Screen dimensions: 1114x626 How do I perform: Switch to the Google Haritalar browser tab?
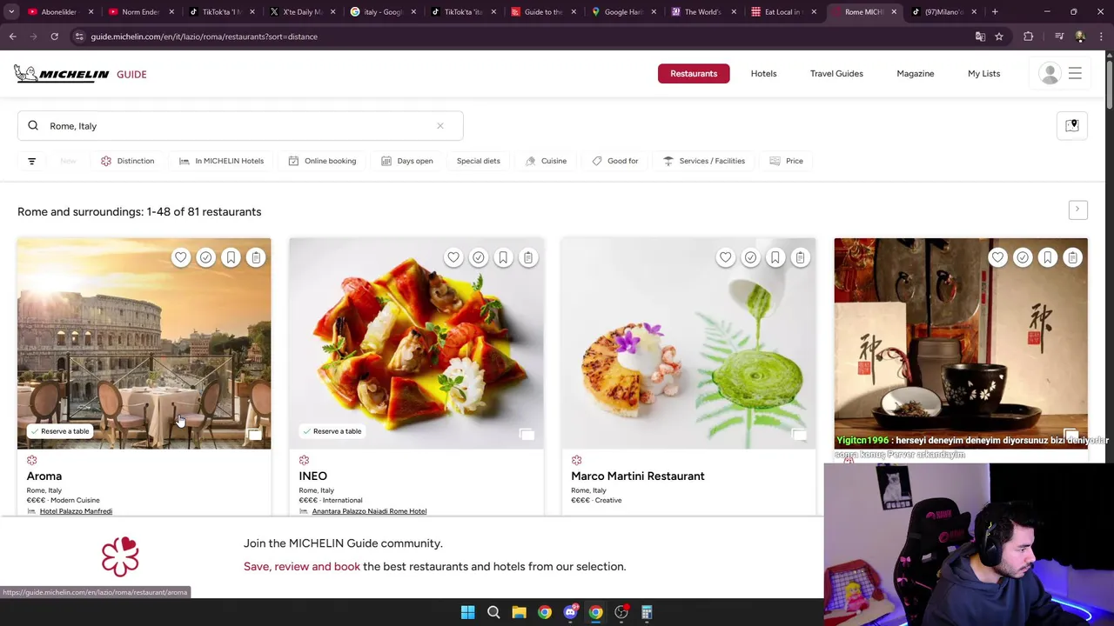[x=622, y=11]
